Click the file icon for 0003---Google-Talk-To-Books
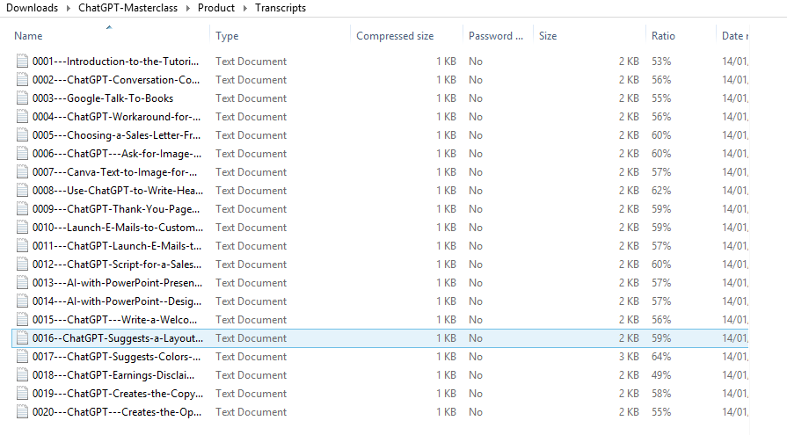787x435 pixels. pos(22,98)
